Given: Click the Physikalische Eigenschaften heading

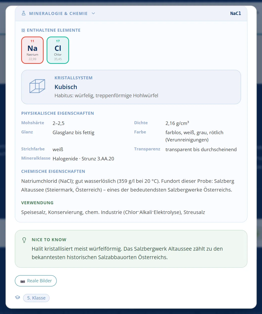Looking at the screenshot, I should tap(58, 113).
